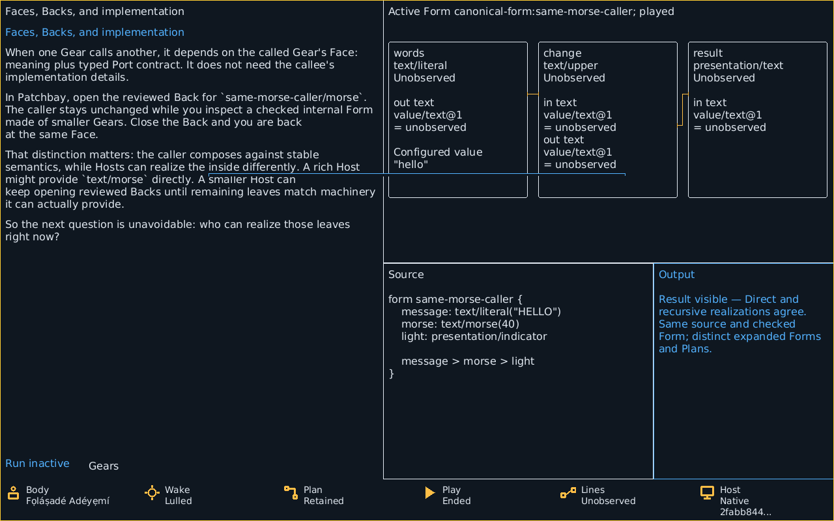Click the Lines 'Unobserved' status

tap(608, 501)
